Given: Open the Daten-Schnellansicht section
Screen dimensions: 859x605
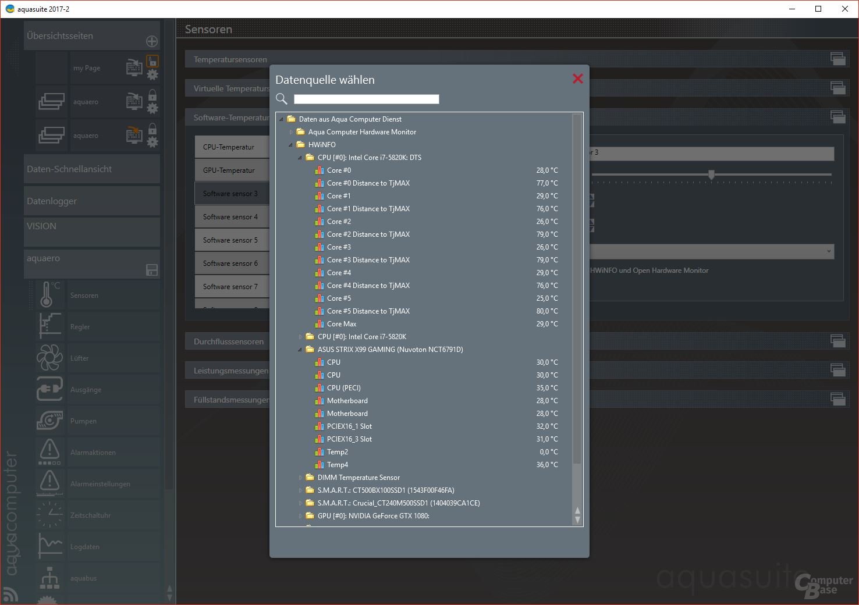Looking at the screenshot, I should coord(92,169).
